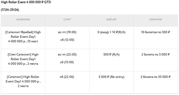Select the [Сателлит] High Roller Event Day1 name
The width and height of the screenshot is (179, 95).
23,81
